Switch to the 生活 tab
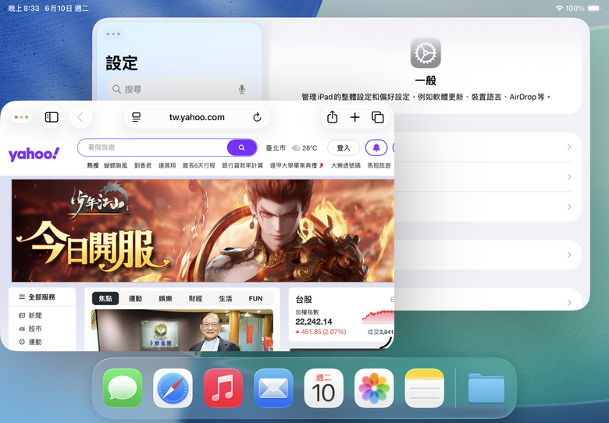This screenshot has height=423, width=609. [x=226, y=298]
